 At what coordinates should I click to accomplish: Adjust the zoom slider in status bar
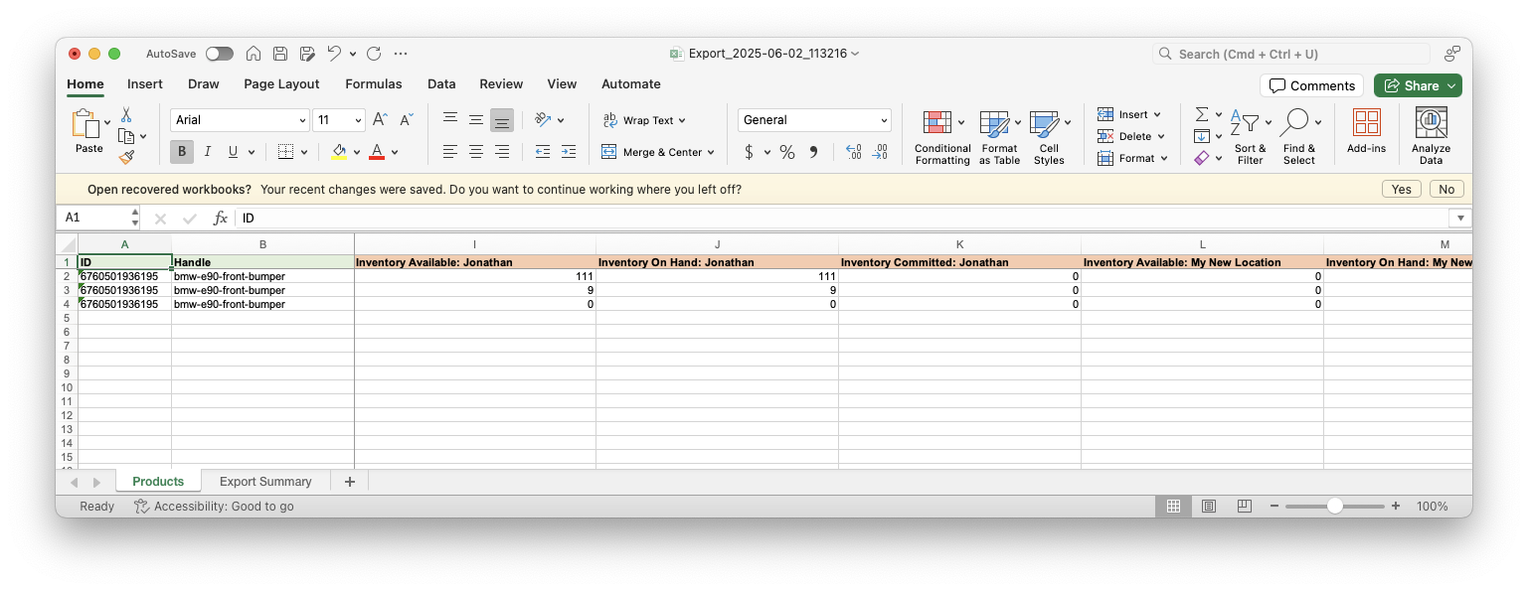(1334, 507)
